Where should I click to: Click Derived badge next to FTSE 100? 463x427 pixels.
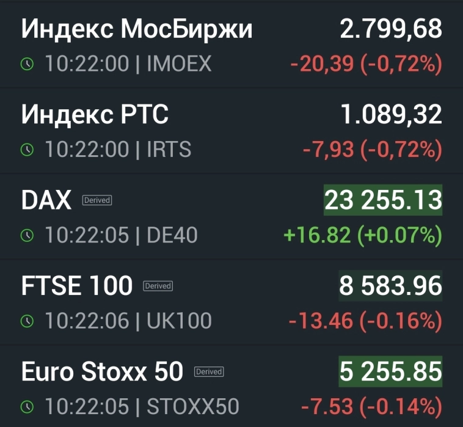tap(158, 286)
